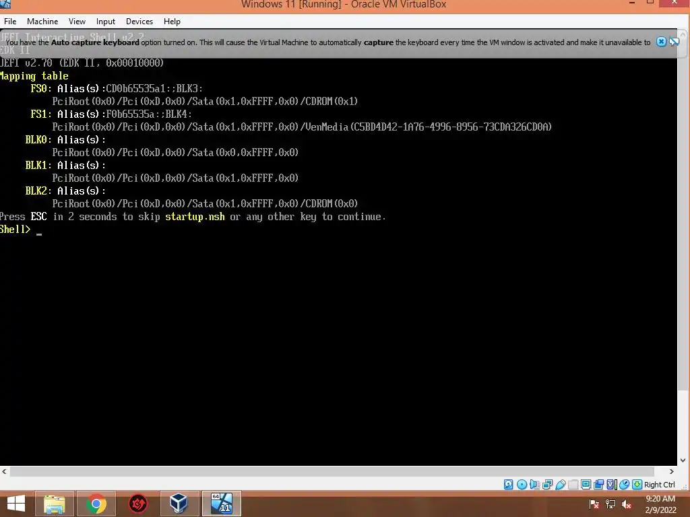Click the CPU virtualization status icon
Viewport: 690px width, 517px height.
tap(611, 485)
